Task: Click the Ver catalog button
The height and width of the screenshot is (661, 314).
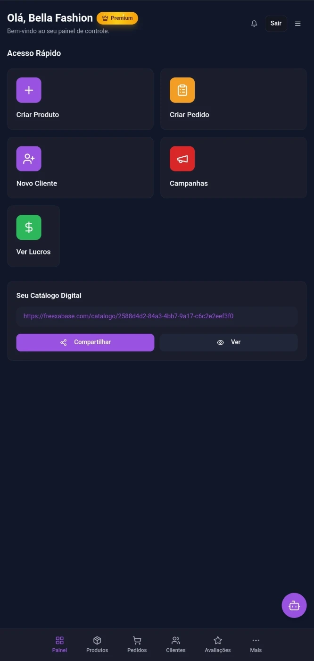Action: (229, 342)
